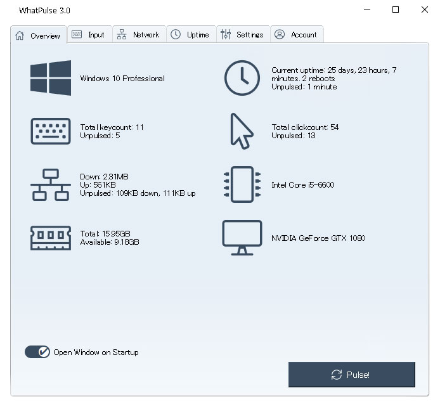Image resolution: width=440 pixels, height=407 pixels.
Task: Click the "Down: 2.31MB" text
Action: pos(104,176)
